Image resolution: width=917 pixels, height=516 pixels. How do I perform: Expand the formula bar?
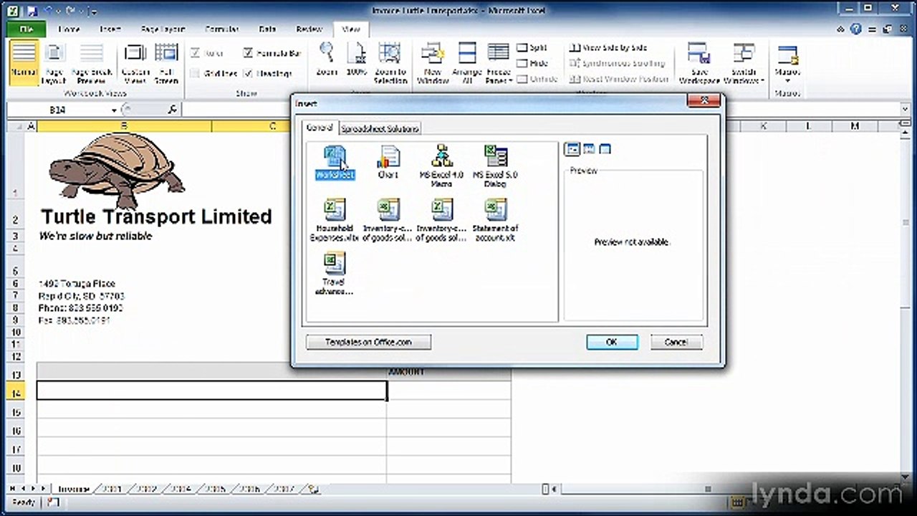tap(906, 110)
